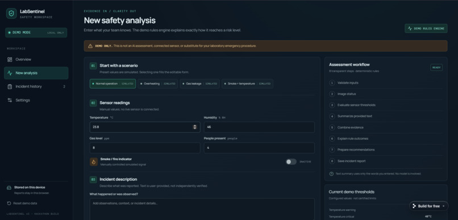Click the Gas level input field

145,148
